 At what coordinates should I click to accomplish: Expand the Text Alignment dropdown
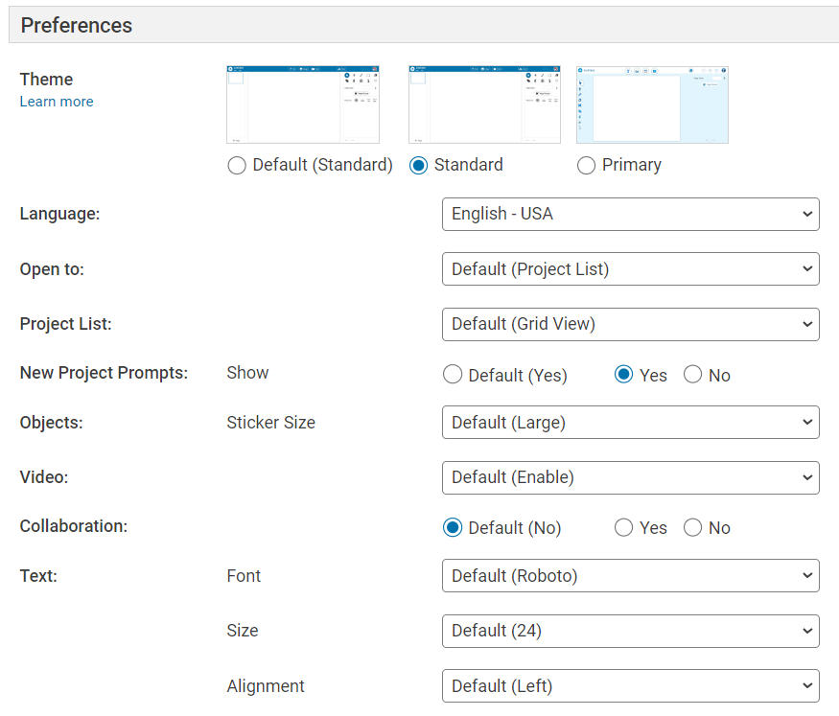point(630,686)
